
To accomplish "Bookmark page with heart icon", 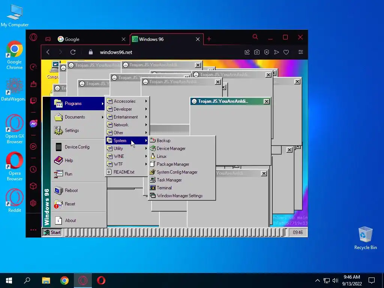I will [x=286, y=52].
